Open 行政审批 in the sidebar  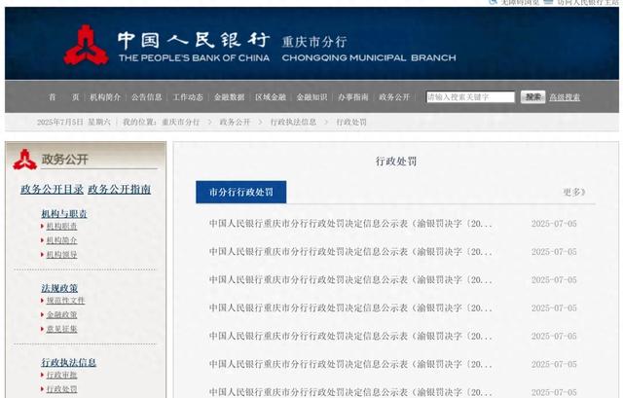pos(61,375)
